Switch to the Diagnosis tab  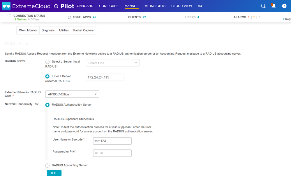48,30
